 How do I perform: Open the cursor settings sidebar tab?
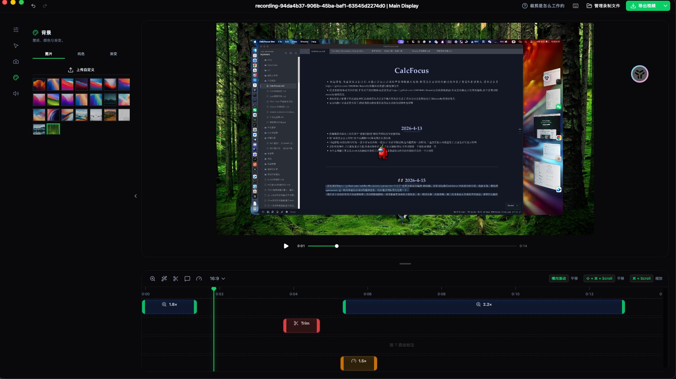pos(16,46)
